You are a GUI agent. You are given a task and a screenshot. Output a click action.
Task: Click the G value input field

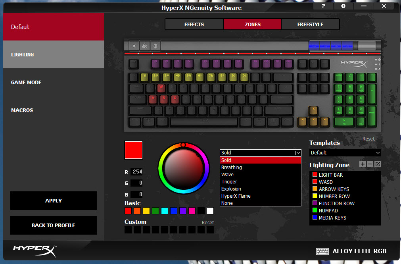(137, 183)
